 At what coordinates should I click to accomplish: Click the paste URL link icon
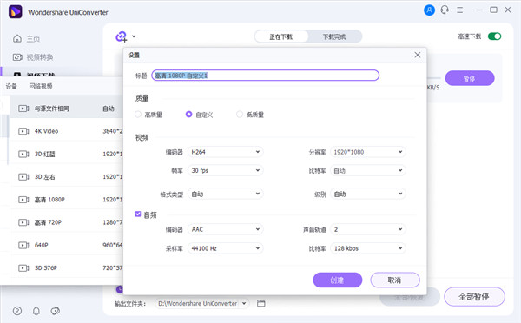121,36
